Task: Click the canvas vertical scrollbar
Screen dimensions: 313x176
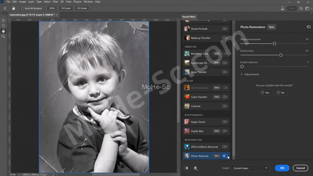Action: [178, 72]
